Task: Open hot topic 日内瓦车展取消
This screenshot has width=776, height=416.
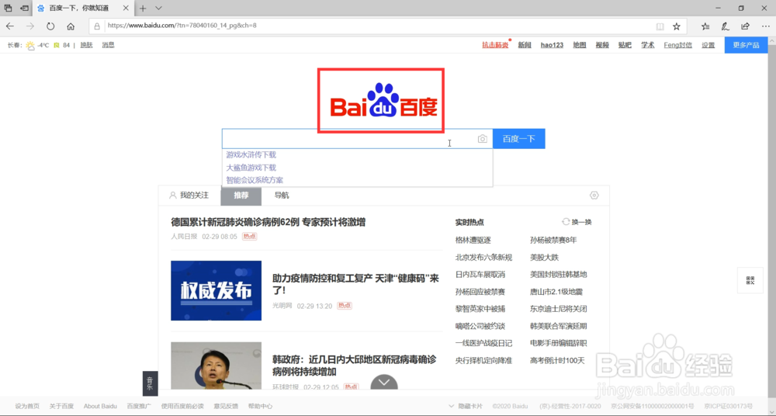Action: pos(480,275)
